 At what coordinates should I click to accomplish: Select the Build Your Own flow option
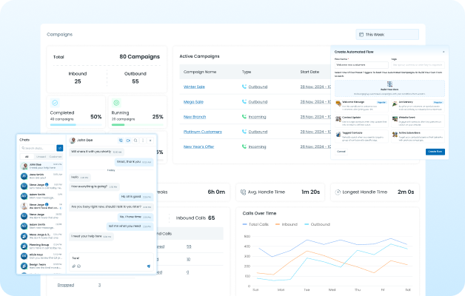[x=390, y=88]
